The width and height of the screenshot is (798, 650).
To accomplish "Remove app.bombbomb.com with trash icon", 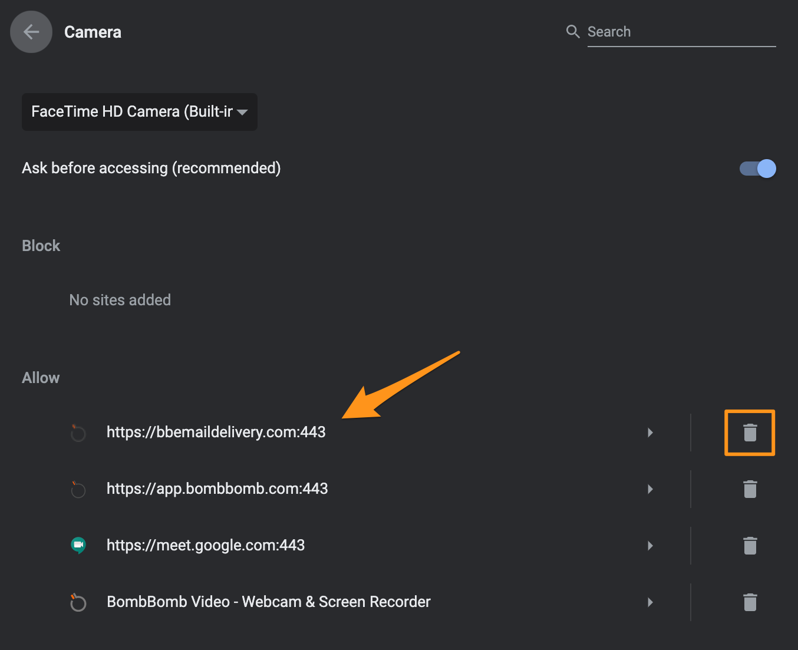I will click(x=750, y=489).
